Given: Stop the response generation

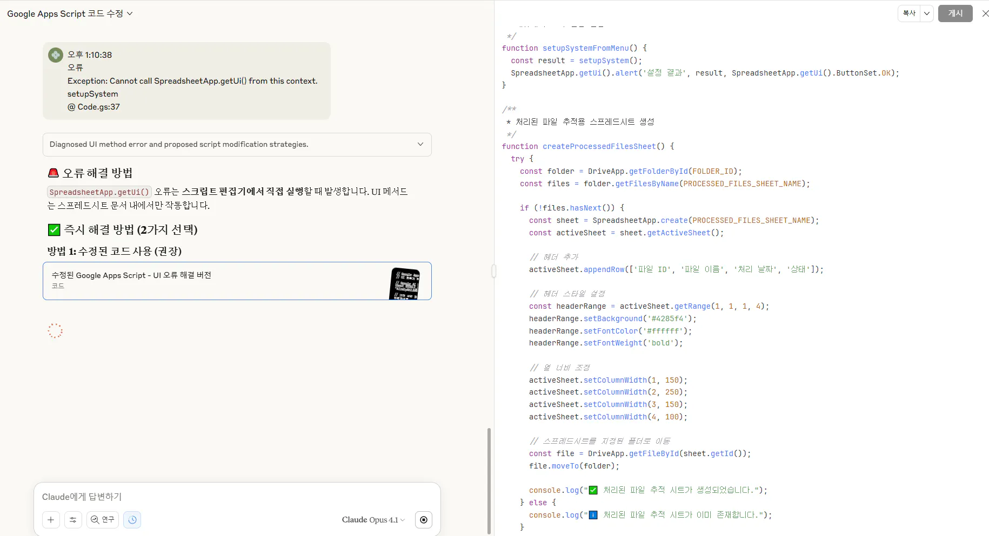Looking at the screenshot, I should [x=424, y=520].
